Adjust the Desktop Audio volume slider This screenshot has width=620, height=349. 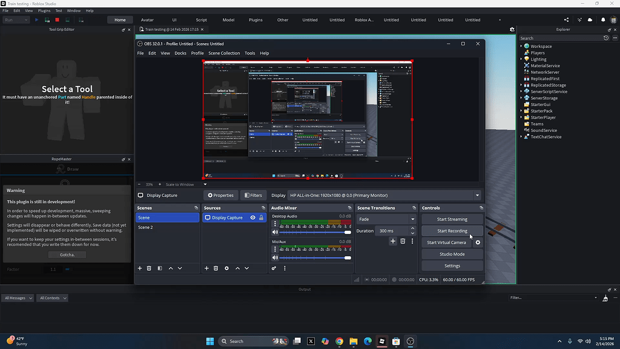315,232
